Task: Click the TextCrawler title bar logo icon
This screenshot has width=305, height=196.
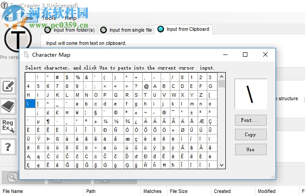Action: pyautogui.click(x=4, y=5)
